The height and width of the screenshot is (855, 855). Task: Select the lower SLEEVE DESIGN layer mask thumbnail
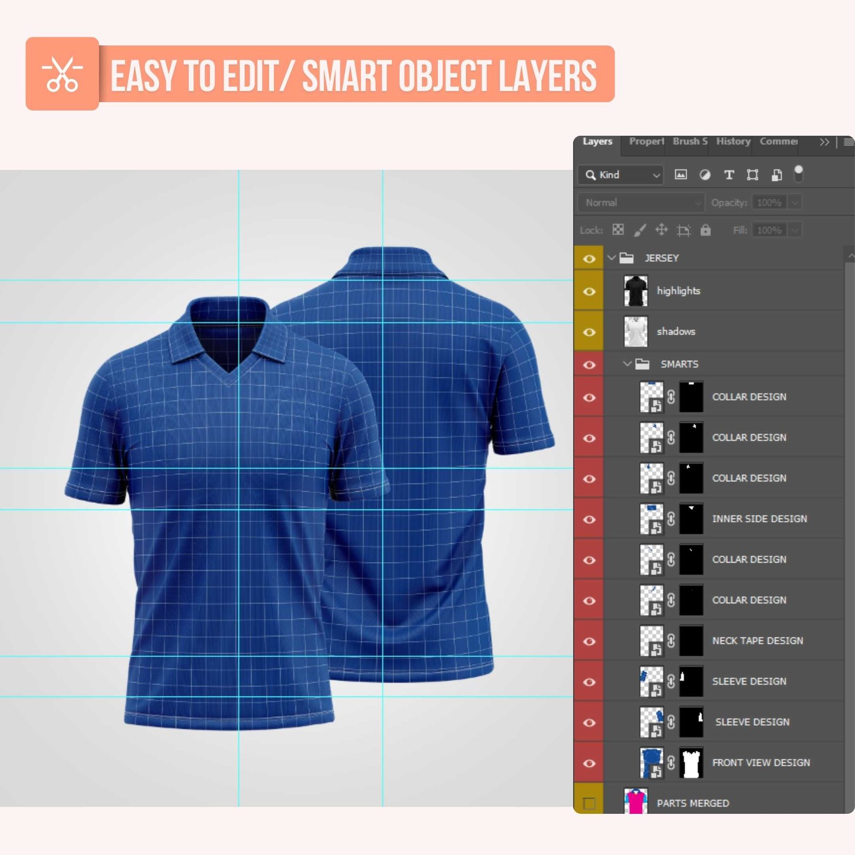coord(691,722)
